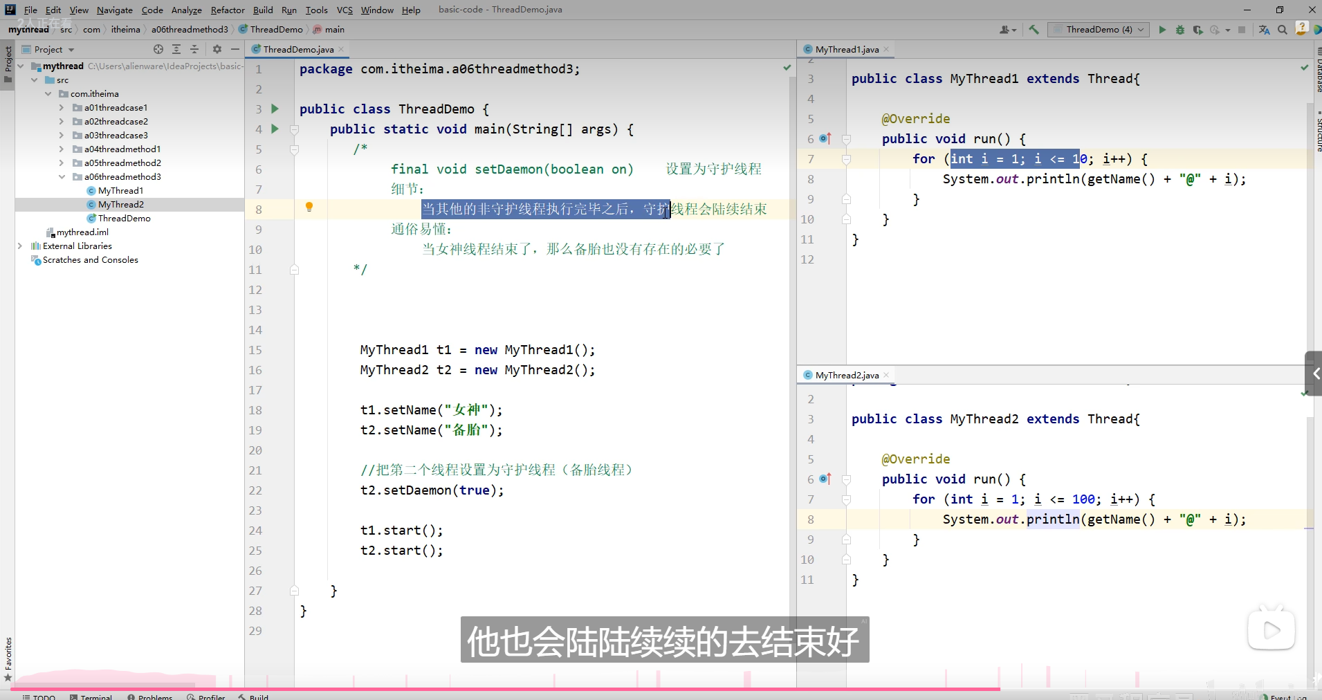
Task: Open the run options dropdown arrow after profiler
Action: click(1228, 30)
